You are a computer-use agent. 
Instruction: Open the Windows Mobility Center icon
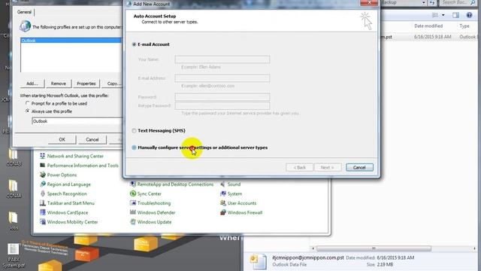click(43, 222)
